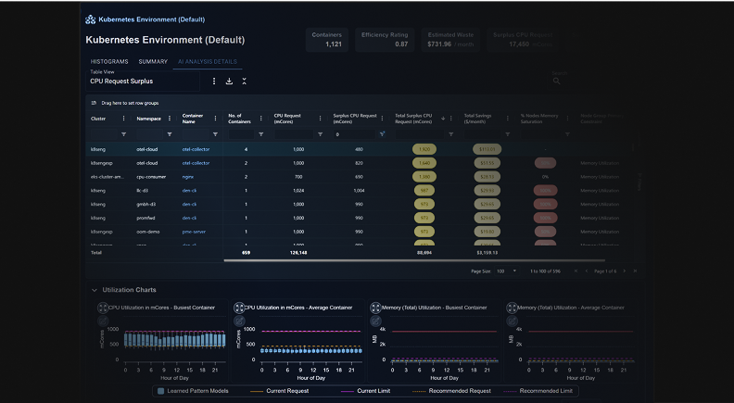Click the Efficiency Rating 0.87 card
This screenshot has height=403, width=734.
(385, 40)
